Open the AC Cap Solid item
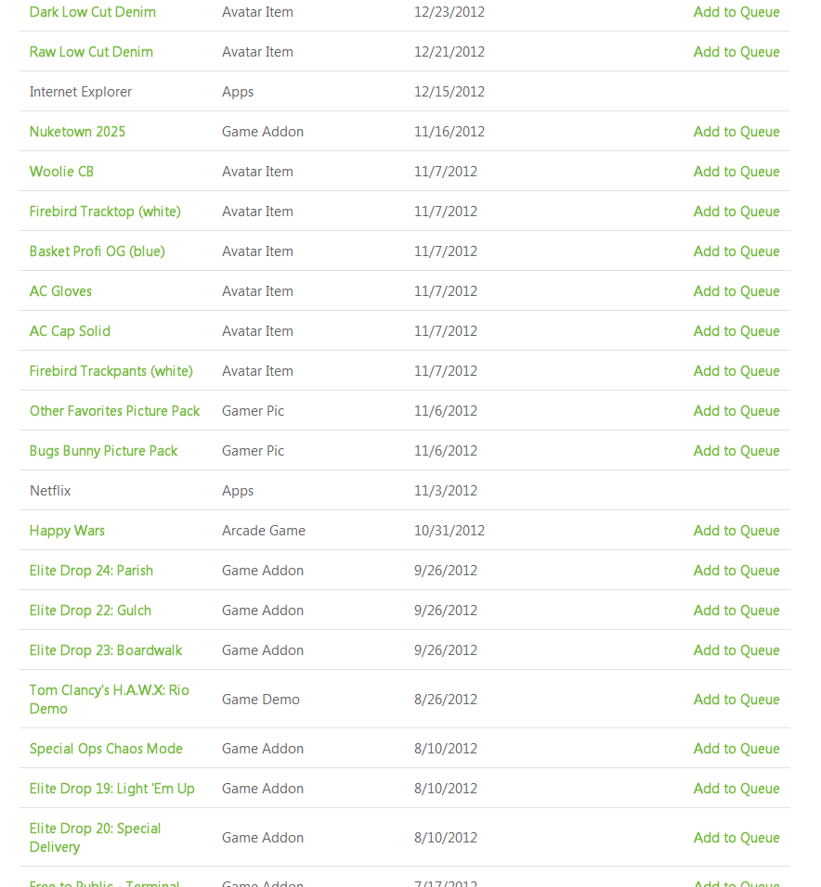The height and width of the screenshot is (887, 821). click(x=70, y=331)
